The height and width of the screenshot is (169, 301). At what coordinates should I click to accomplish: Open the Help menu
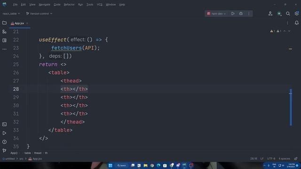(x=122, y=4)
